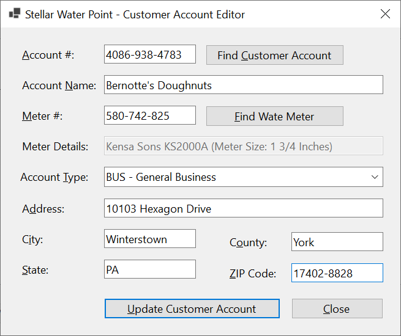Screen dimensions: 401x336
Task: Click the application icon in title bar
Action: (x=15, y=13)
